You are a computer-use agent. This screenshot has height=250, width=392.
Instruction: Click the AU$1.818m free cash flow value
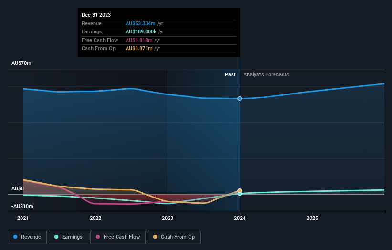[x=139, y=40]
